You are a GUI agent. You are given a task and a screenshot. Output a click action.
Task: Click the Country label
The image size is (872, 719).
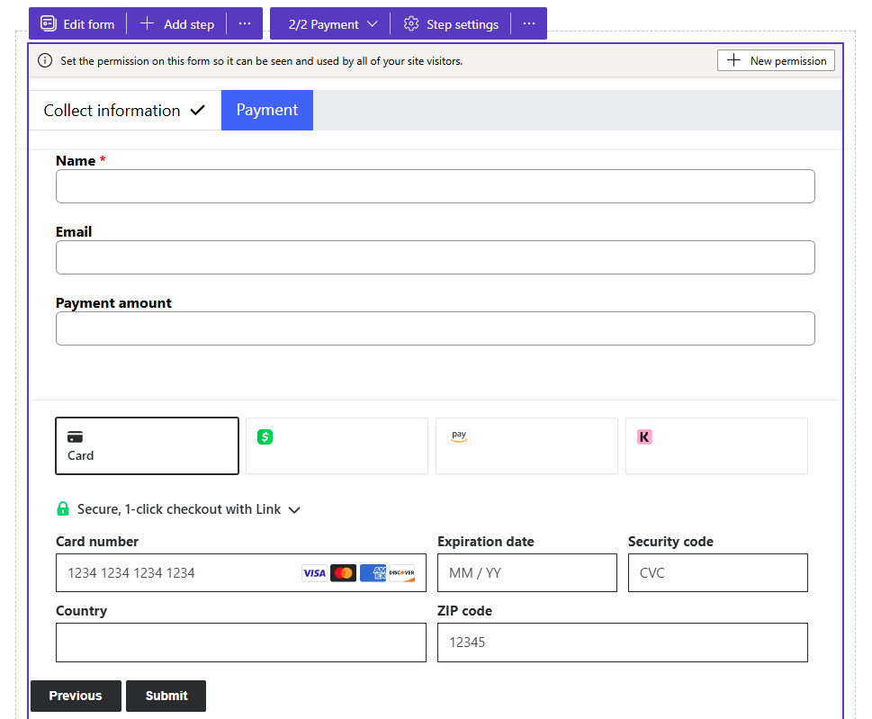(x=81, y=611)
